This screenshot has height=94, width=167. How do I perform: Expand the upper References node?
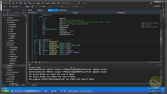pyautogui.click(x=5, y=18)
